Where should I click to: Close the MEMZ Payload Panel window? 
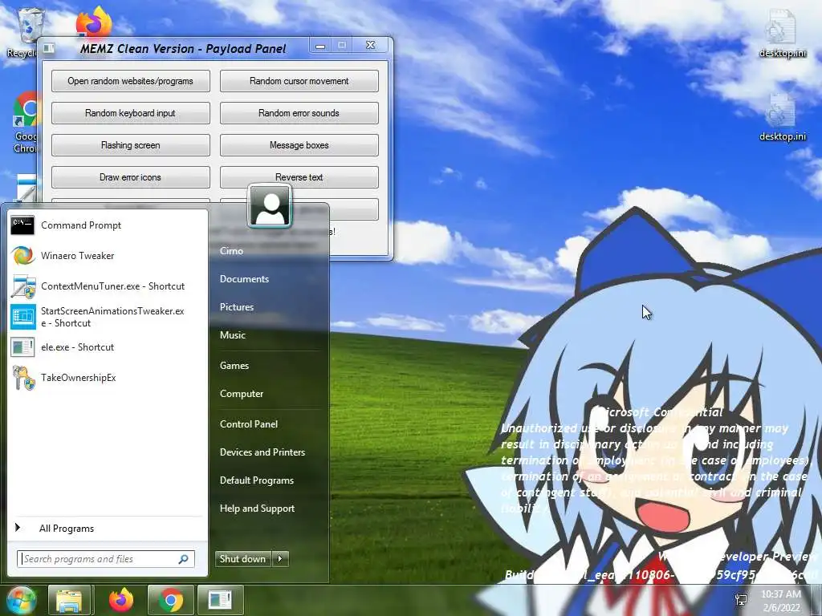point(371,46)
